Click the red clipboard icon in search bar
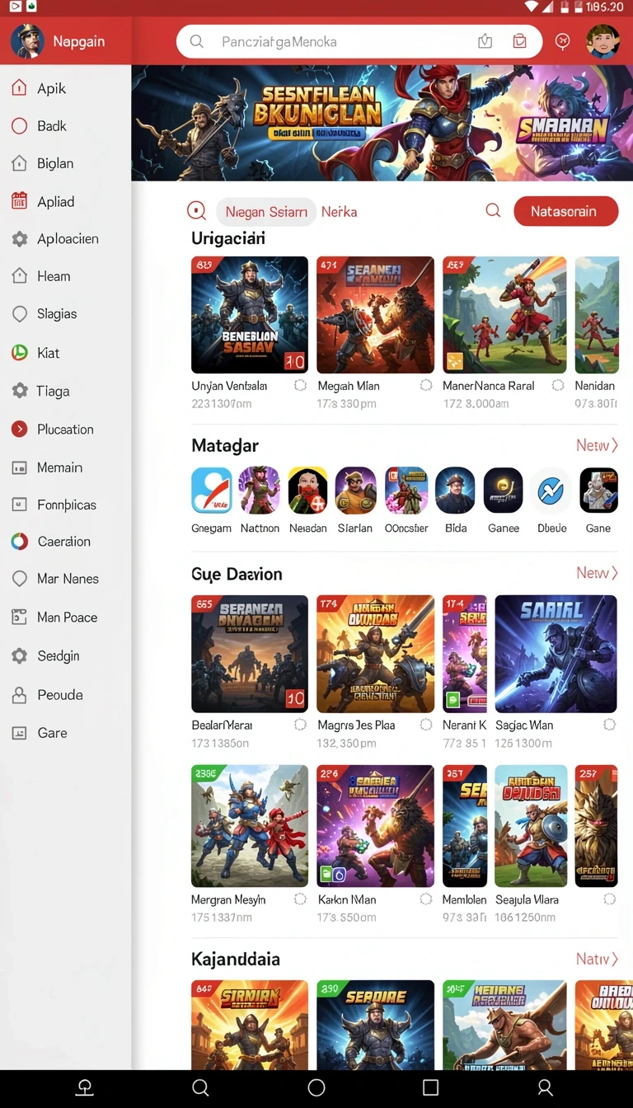Screen dimensions: 633x1108 [519, 41]
